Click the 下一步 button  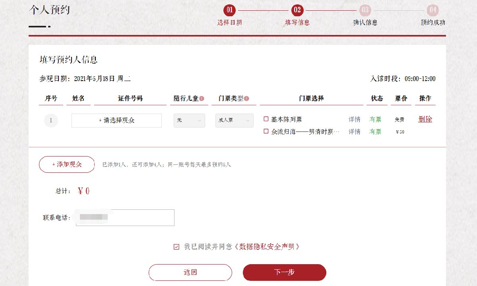285,272
